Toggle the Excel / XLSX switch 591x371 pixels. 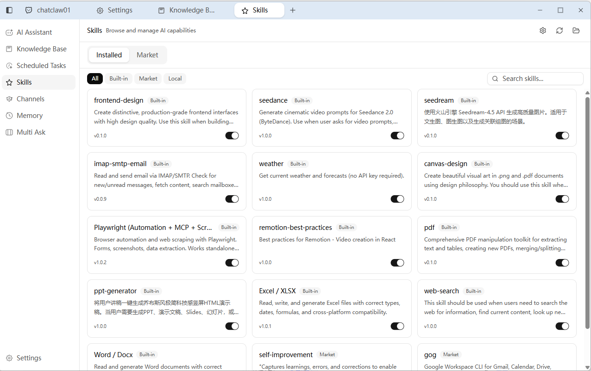coord(397,326)
